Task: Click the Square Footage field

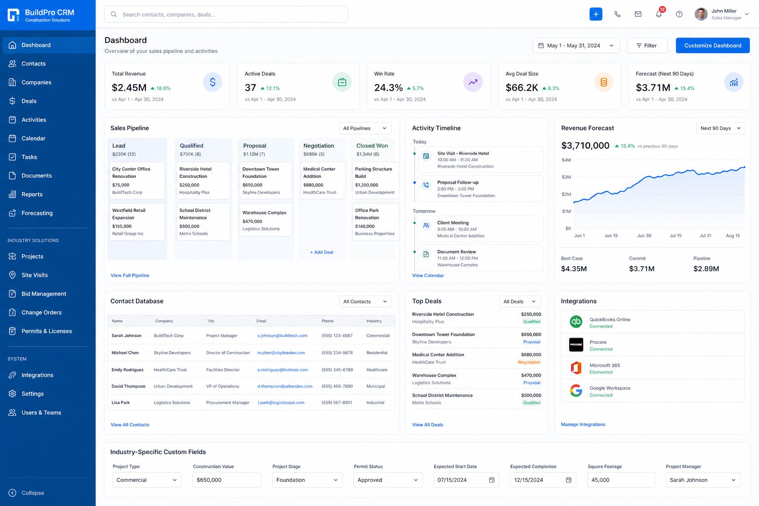Action: (621, 480)
